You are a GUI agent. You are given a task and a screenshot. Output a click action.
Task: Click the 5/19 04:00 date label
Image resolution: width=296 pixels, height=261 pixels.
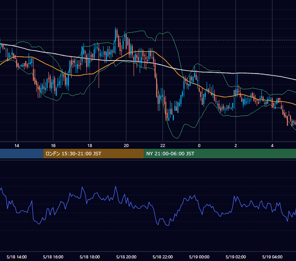point(272,257)
